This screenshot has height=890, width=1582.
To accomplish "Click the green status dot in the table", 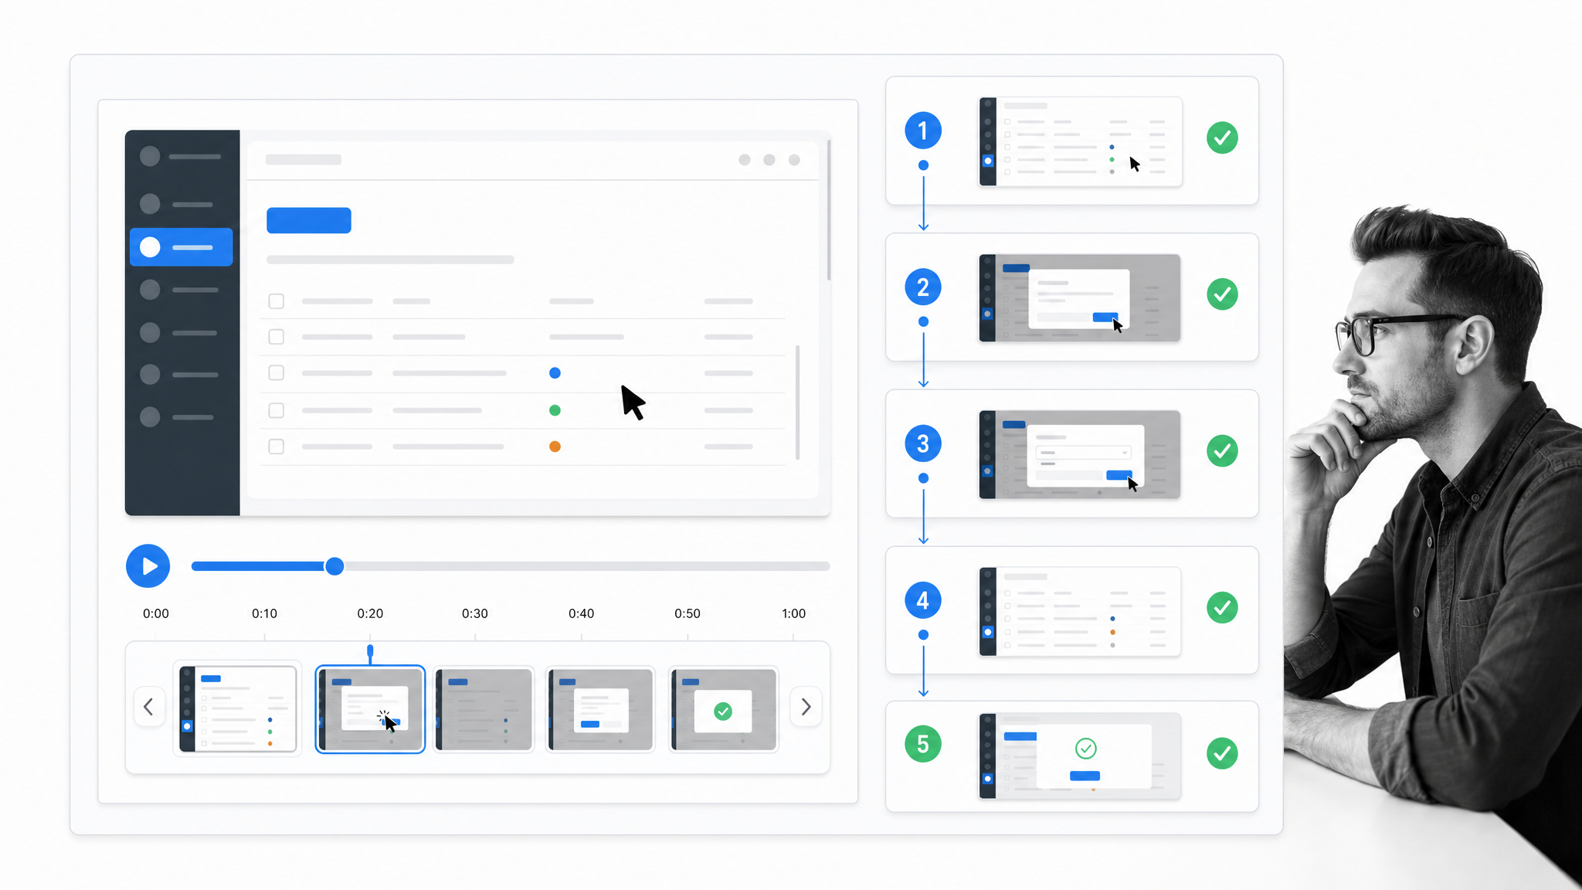I will click(x=555, y=410).
